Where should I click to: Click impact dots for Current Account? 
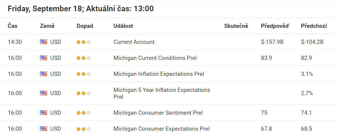(84, 42)
